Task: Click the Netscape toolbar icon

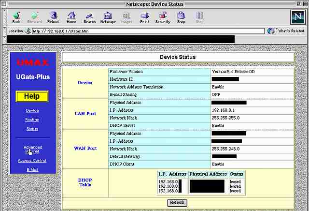Action: click(108, 17)
